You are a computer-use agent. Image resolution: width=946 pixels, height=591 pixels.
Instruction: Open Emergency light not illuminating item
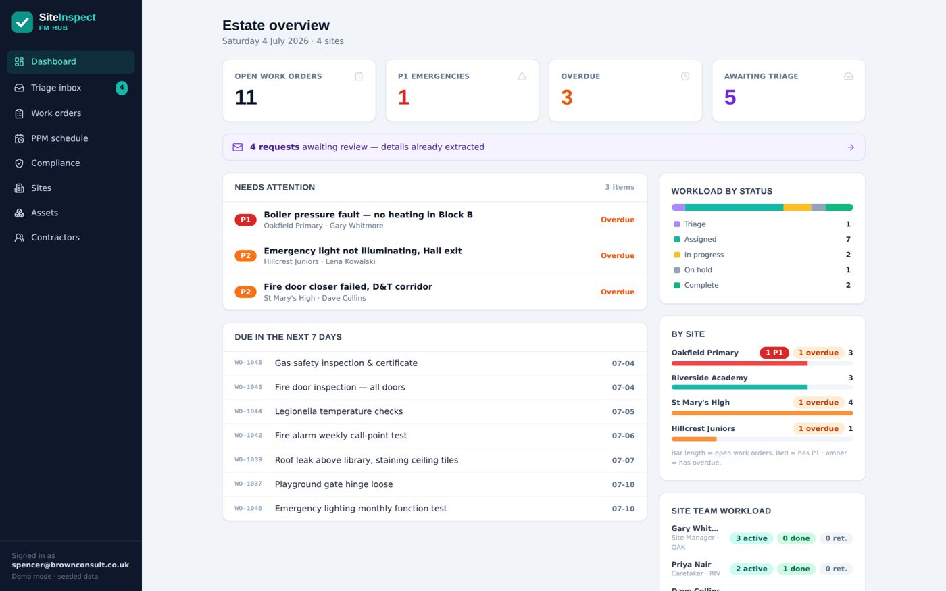(x=434, y=256)
